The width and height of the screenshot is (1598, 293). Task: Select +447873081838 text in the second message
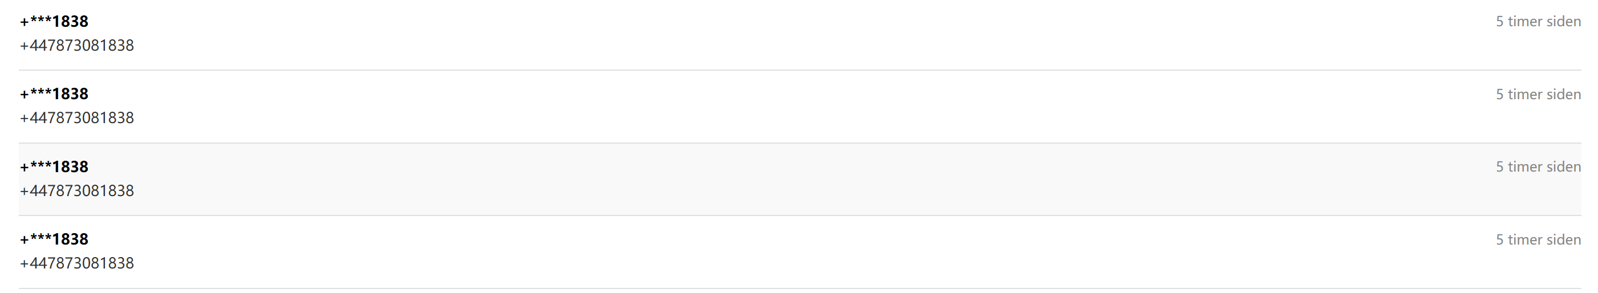[x=77, y=119]
